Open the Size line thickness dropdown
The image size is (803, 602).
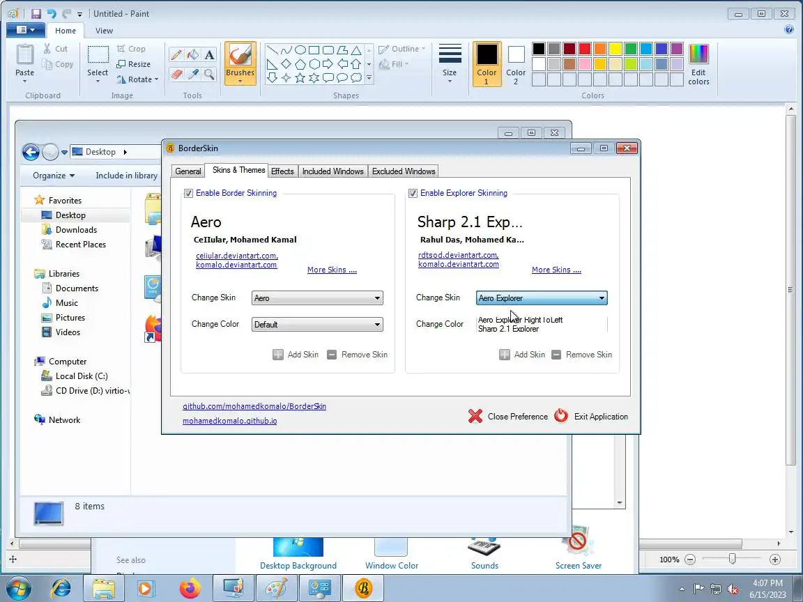(x=450, y=63)
